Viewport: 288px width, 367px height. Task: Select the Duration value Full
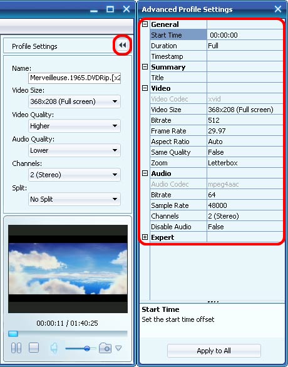point(245,46)
